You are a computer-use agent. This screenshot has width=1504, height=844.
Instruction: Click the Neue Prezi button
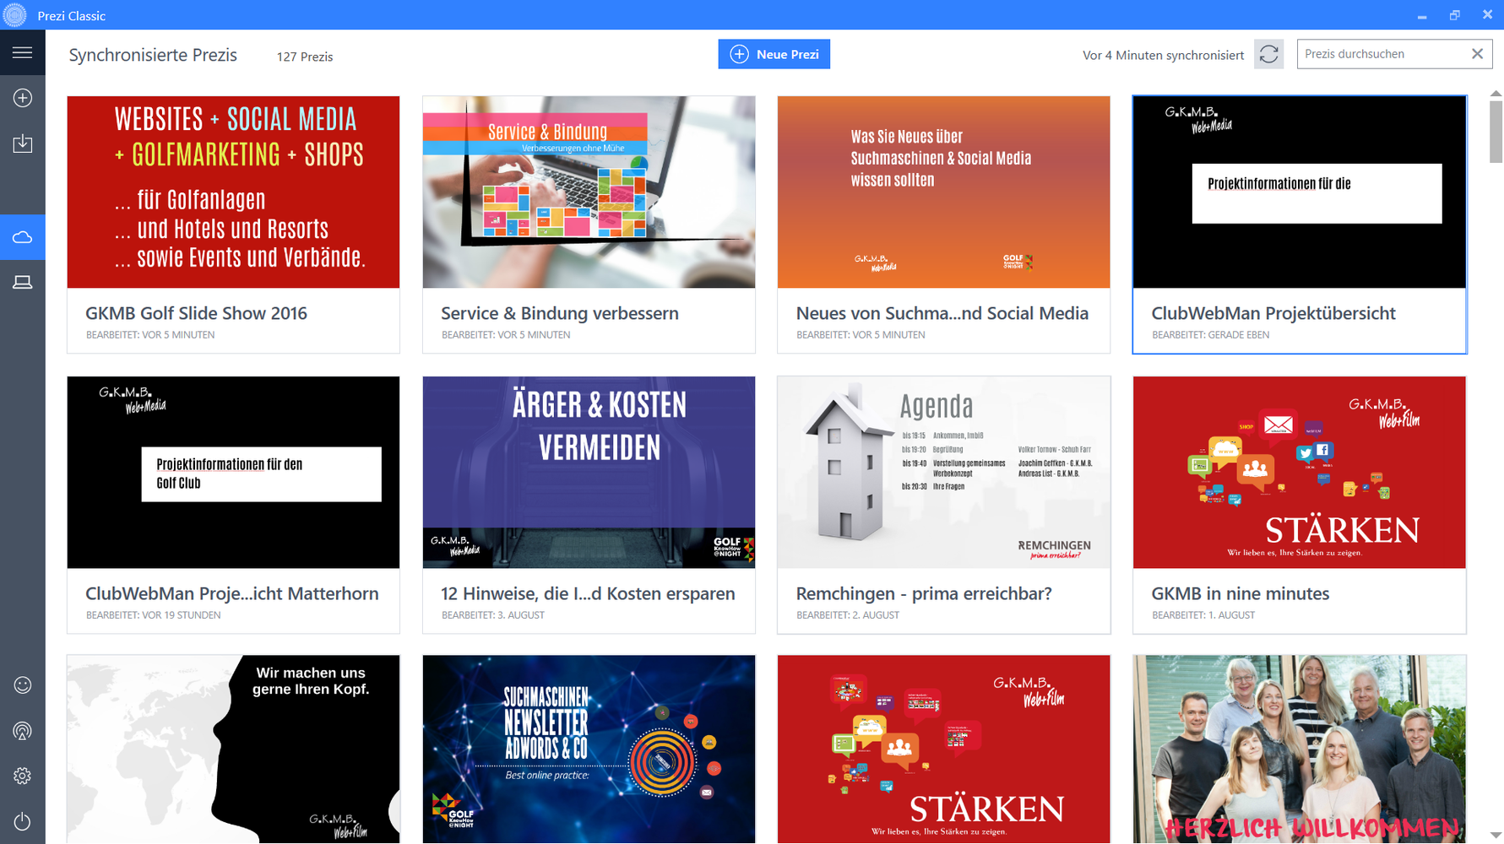click(774, 54)
